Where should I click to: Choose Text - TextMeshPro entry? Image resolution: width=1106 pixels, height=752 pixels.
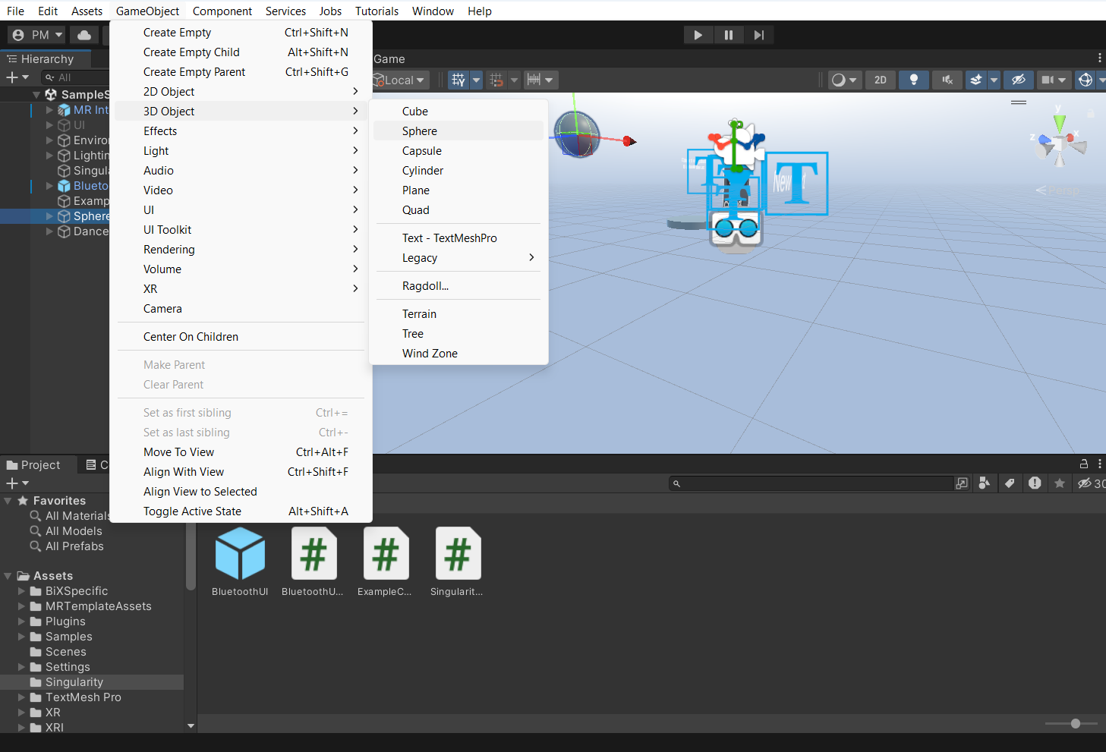click(x=458, y=238)
